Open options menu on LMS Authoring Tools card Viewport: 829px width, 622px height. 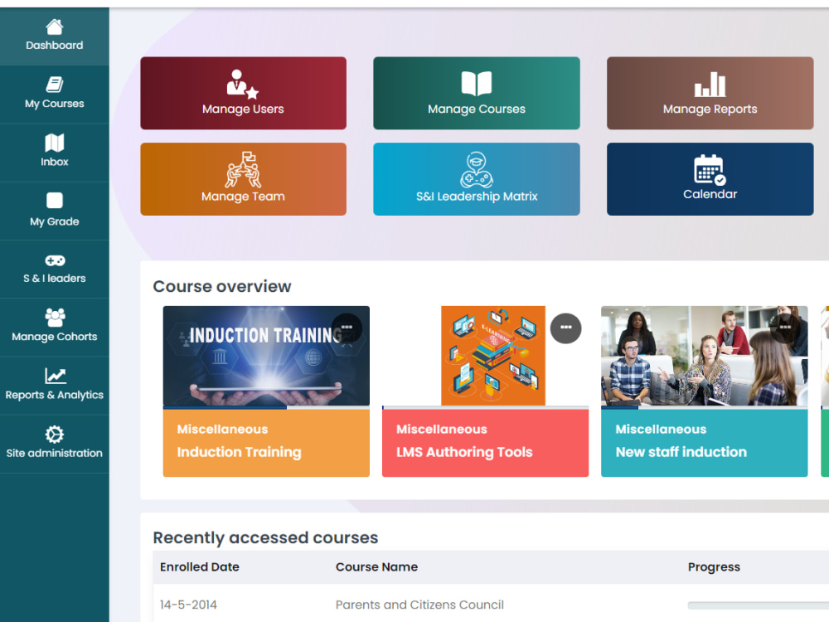[565, 328]
